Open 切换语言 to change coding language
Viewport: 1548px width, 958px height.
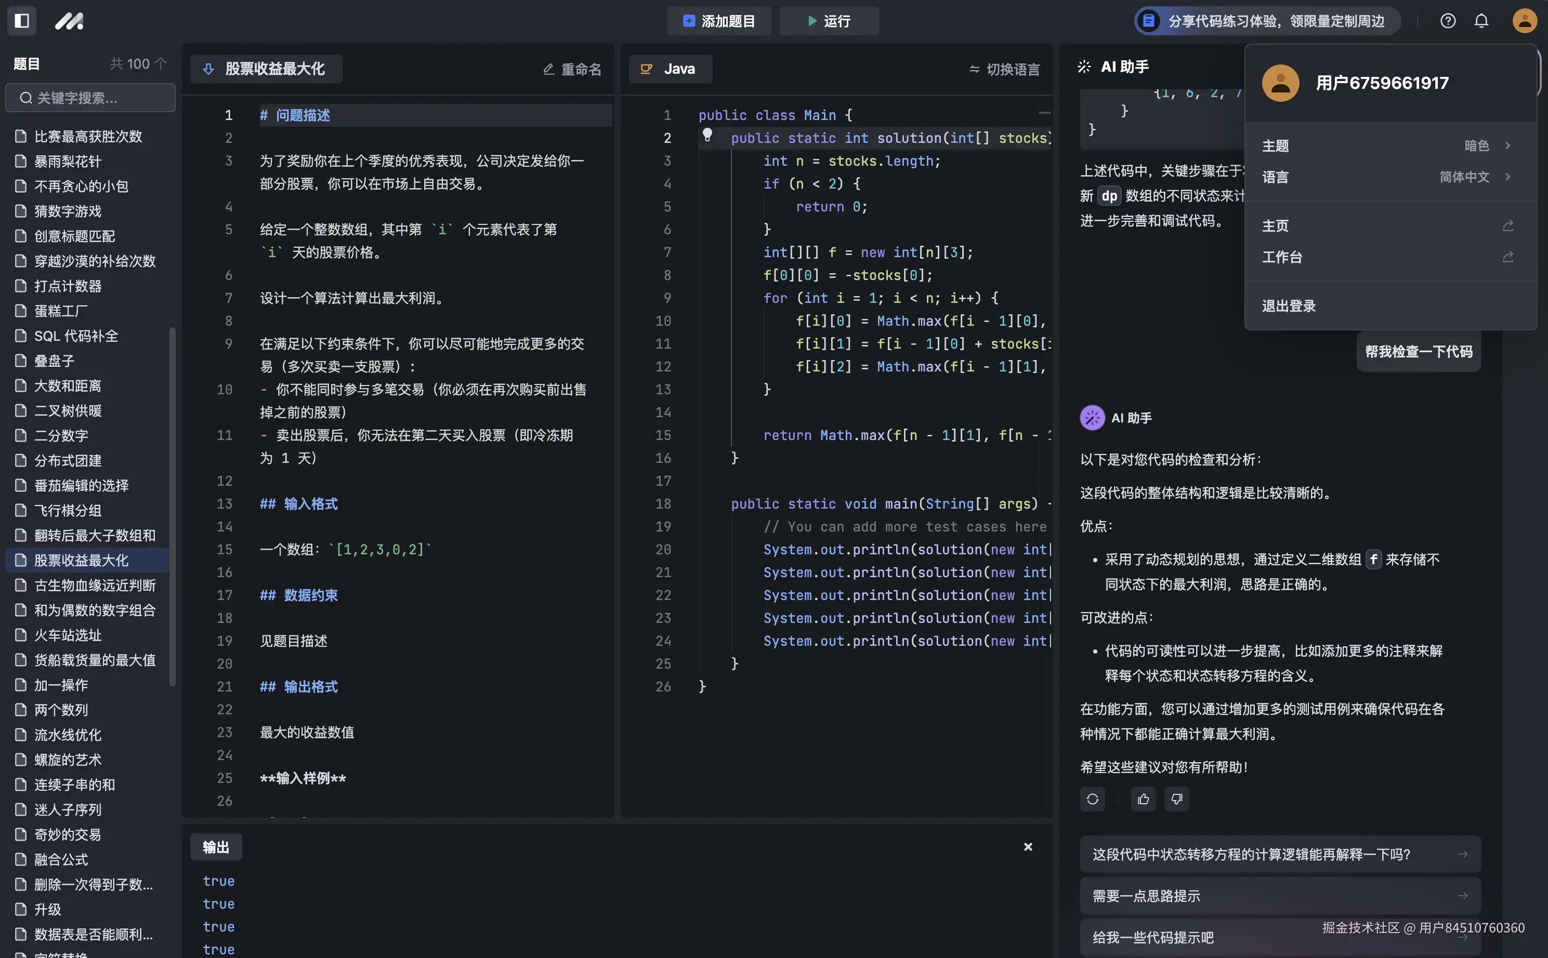pyautogui.click(x=1003, y=69)
